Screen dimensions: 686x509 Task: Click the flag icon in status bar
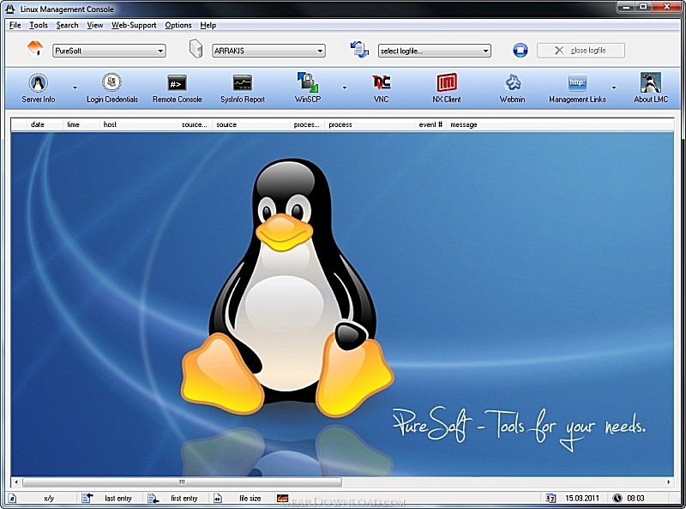(x=283, y=498)
